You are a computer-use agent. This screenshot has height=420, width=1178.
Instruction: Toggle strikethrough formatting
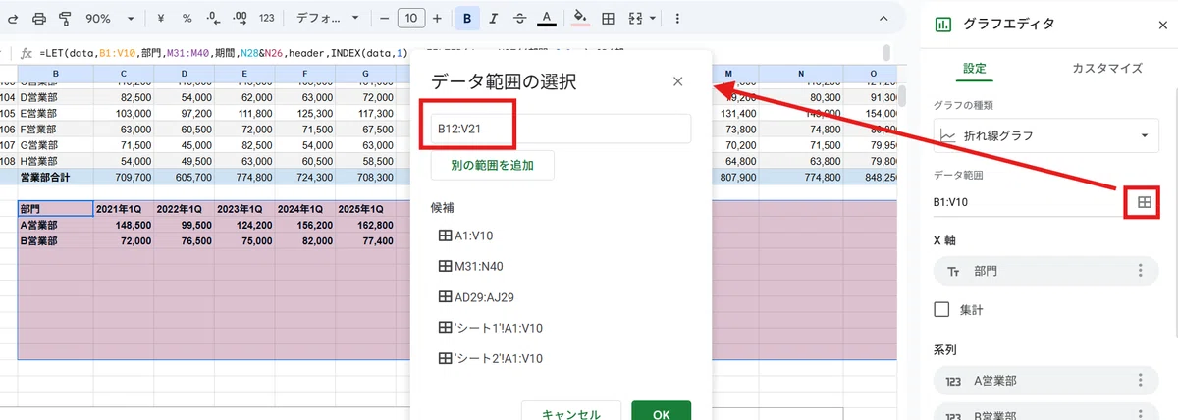pos(520,18)
